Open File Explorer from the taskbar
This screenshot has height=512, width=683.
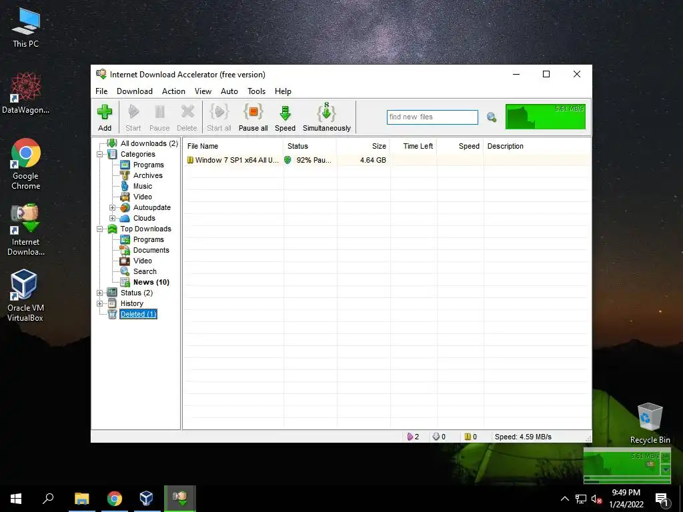(x=82, y=499)
